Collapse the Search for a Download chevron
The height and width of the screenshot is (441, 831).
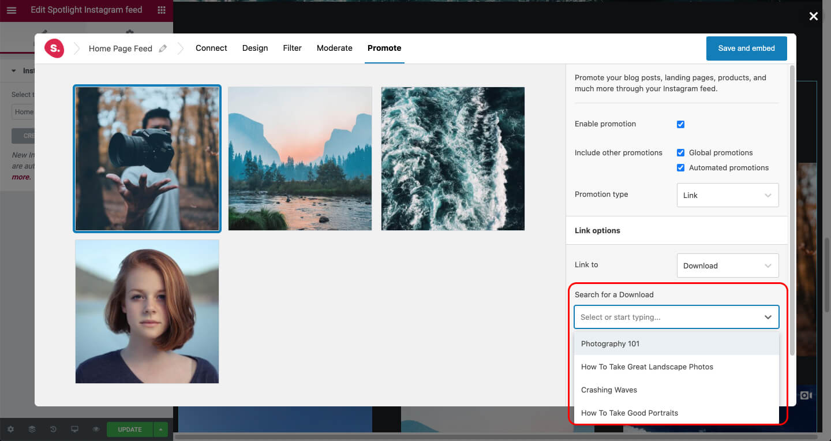click(x=768, y=317)
